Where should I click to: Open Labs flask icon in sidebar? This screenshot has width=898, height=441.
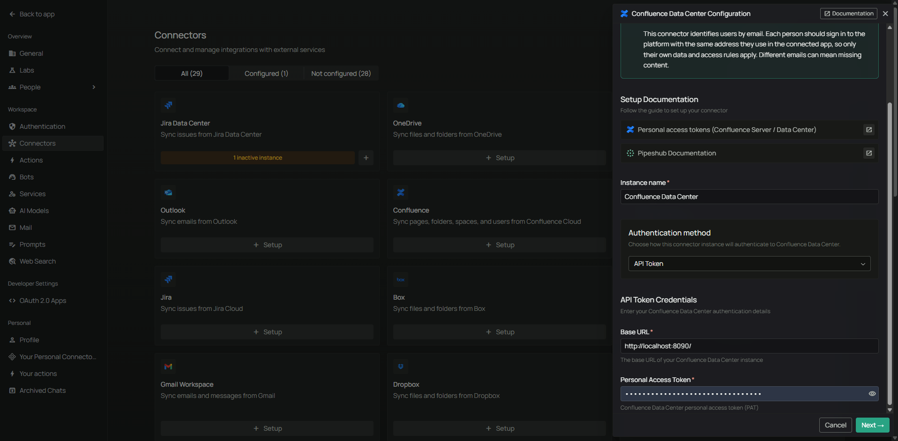12,70
